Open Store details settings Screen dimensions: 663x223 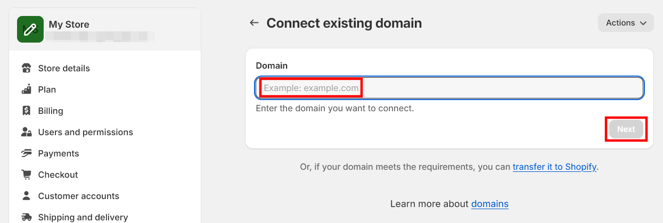[x=64, y=68]
